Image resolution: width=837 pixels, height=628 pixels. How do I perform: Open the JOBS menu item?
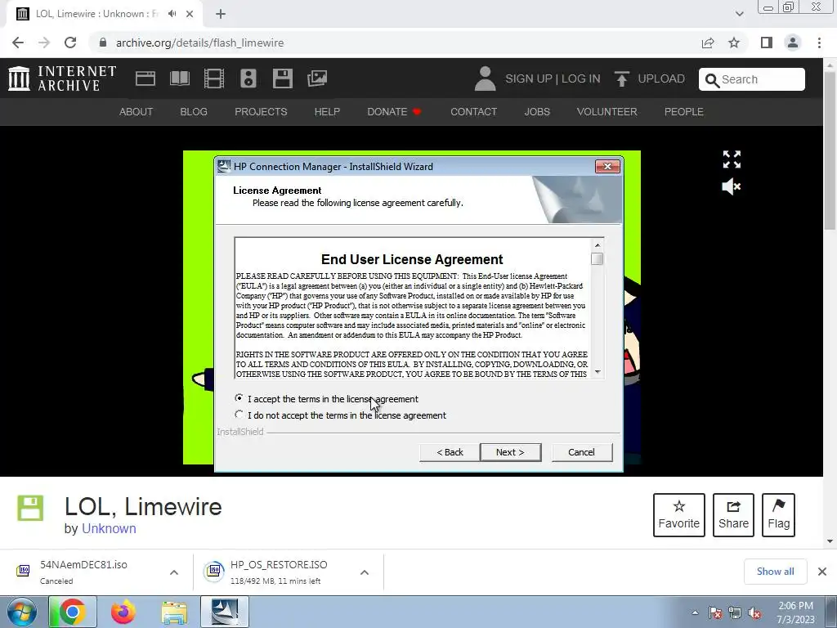(537, 111)
